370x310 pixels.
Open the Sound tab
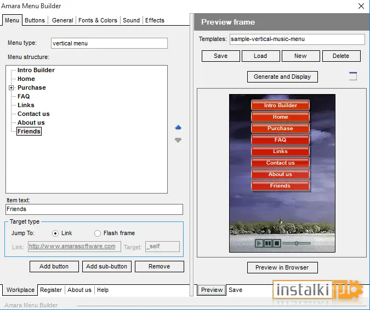click(131, 20)
